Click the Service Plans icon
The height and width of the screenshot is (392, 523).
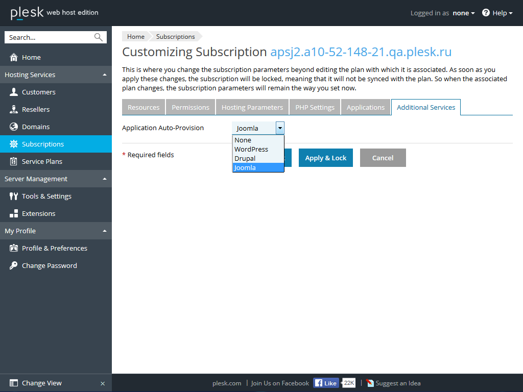coord(14,161)
